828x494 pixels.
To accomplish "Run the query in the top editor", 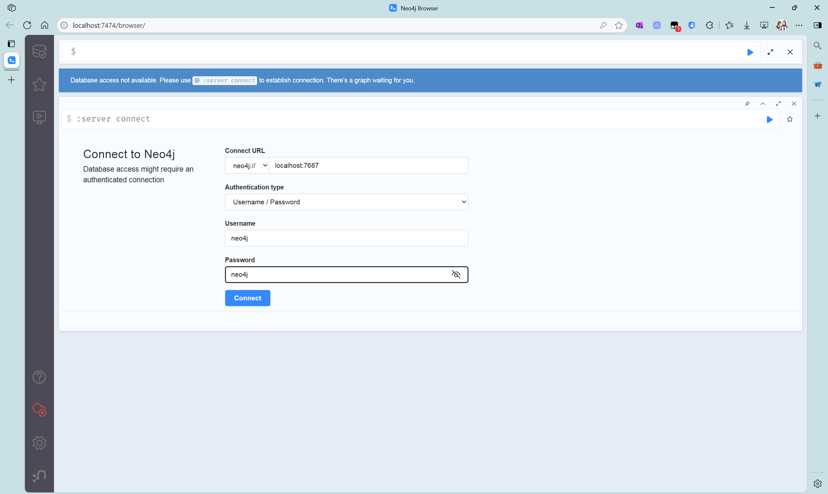I will tap(750, 52).
